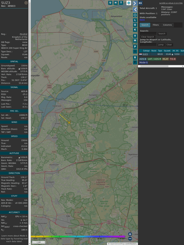Select the SUZ3 callsign in the table
The image size is (184, 245).
(145, 54)
